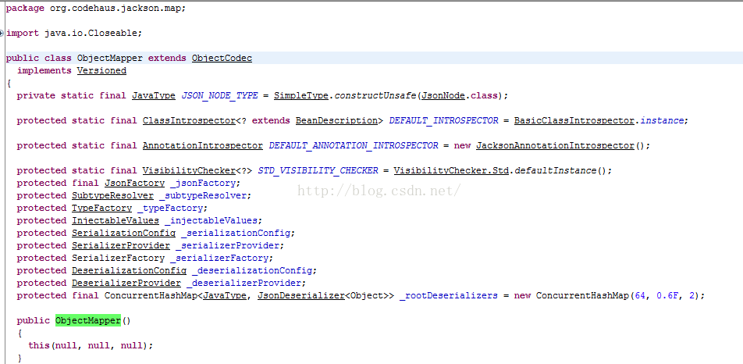Click the _serializerFactory field name
Screen dimensions: 743x364
click(x=219, y=259)
